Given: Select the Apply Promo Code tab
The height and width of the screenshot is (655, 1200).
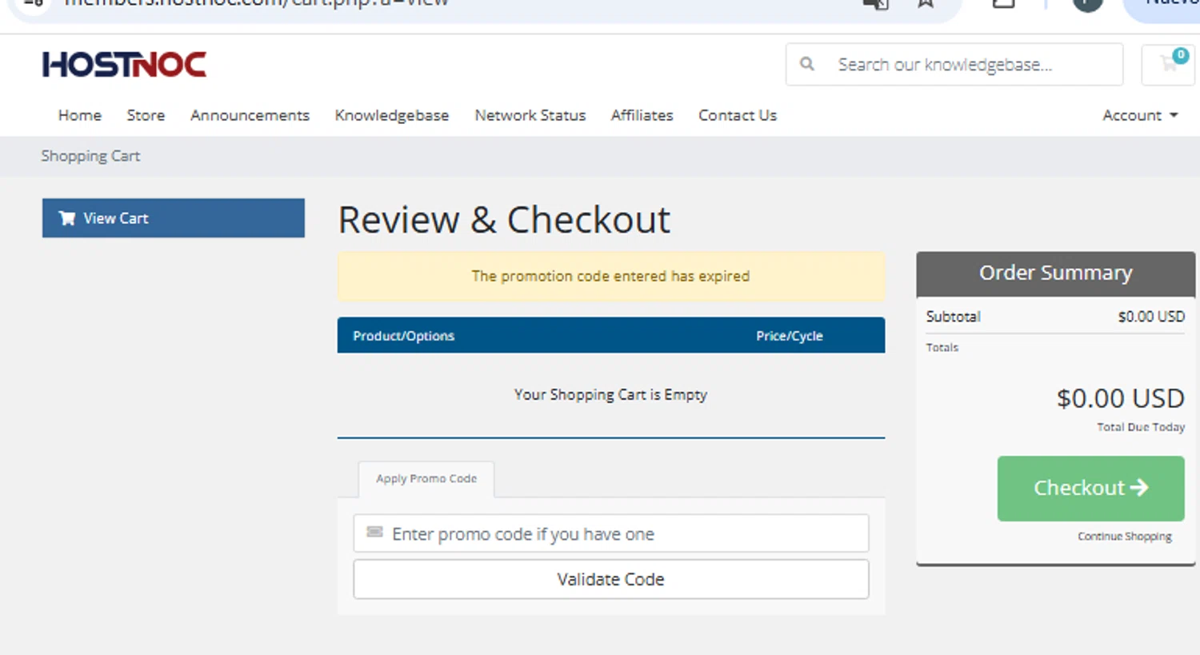Looking at the screenshot, I should pyautogui.click(x=426, y=478).
